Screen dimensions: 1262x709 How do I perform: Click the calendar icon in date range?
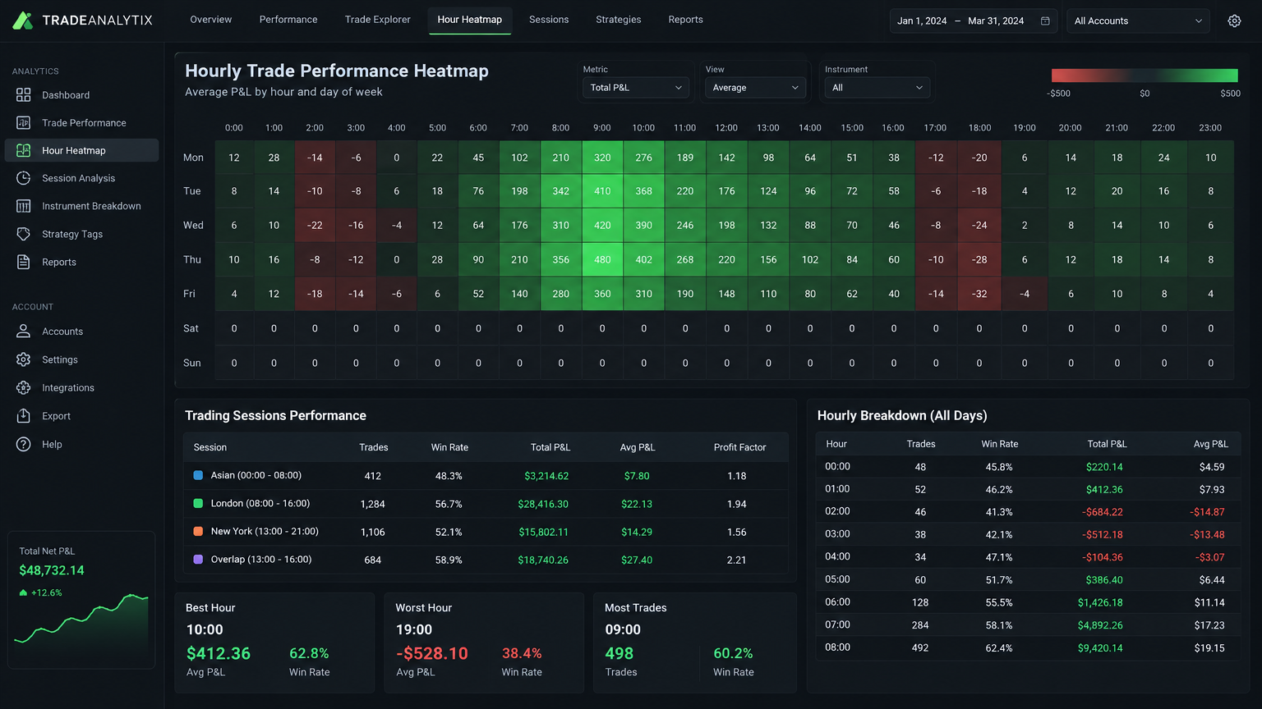[1045, 21]
